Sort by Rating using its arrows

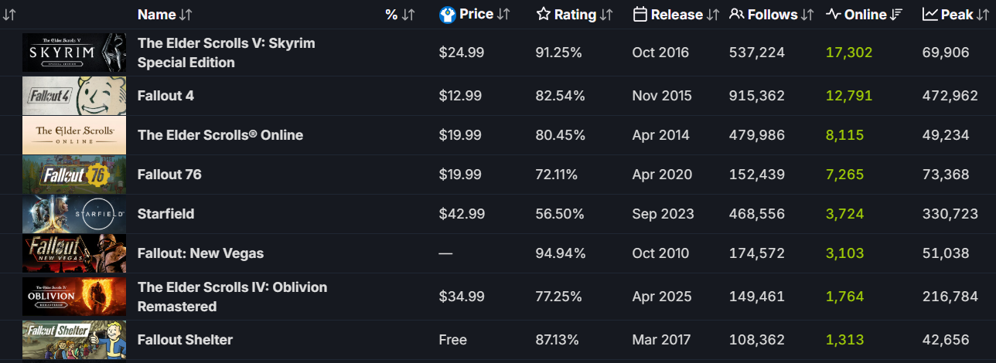606,15
